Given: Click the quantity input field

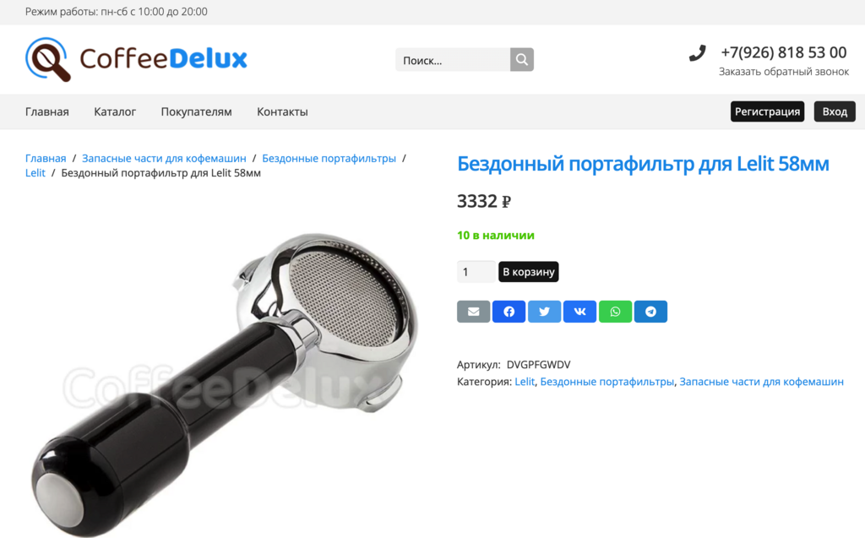Looking at the screenshot, I should click(x=476, y=271).
